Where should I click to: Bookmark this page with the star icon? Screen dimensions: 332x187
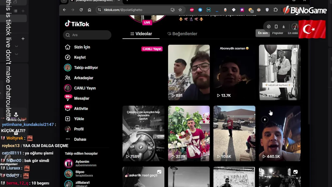coord(180,10)
